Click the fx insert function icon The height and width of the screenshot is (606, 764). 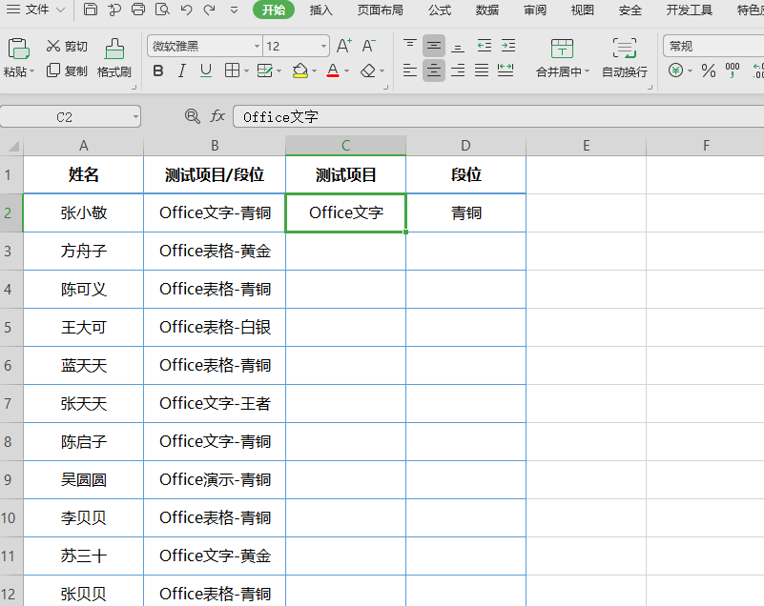click(217, 116)
